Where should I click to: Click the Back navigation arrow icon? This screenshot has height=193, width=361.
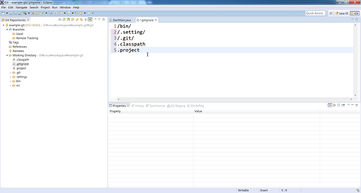click(81, 13)
